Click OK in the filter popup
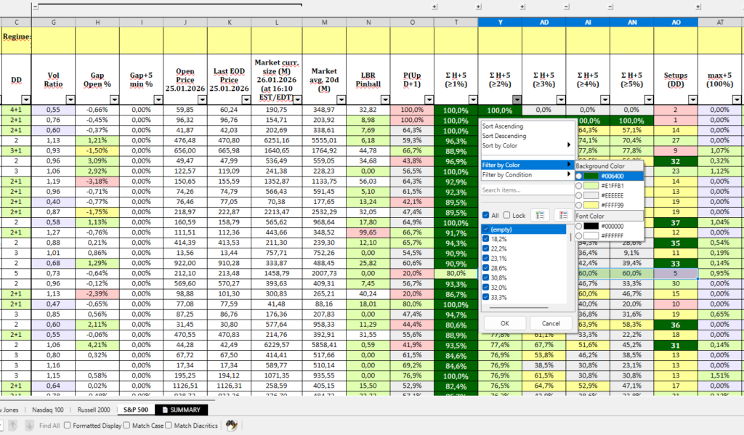This screenshot has width=744, height=435. [x=504, y=323]
